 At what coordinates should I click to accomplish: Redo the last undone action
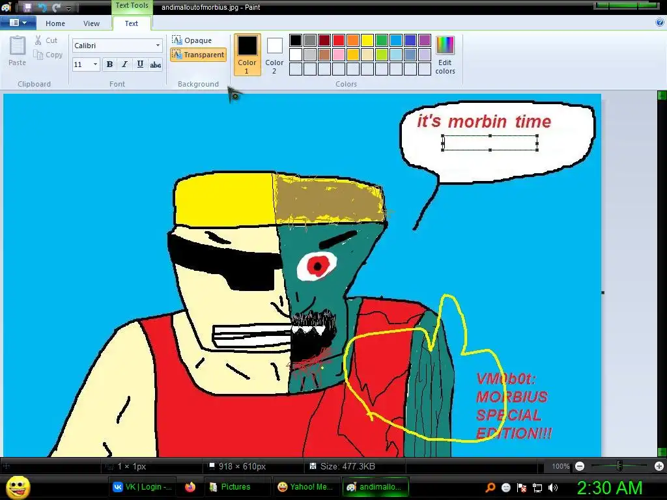(x=56, y=7)
